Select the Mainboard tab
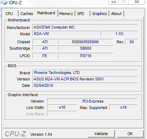The width and height of the screenshot is (147, 139). tap(46, 13)
